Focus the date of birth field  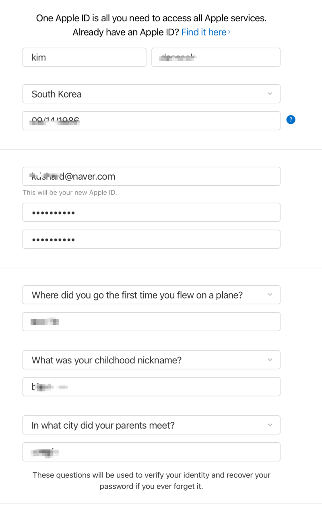(151, 120)
